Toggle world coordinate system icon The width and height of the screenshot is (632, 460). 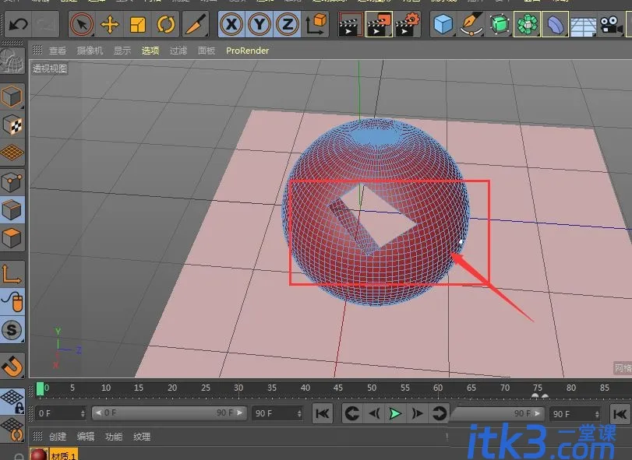(316, 25)
